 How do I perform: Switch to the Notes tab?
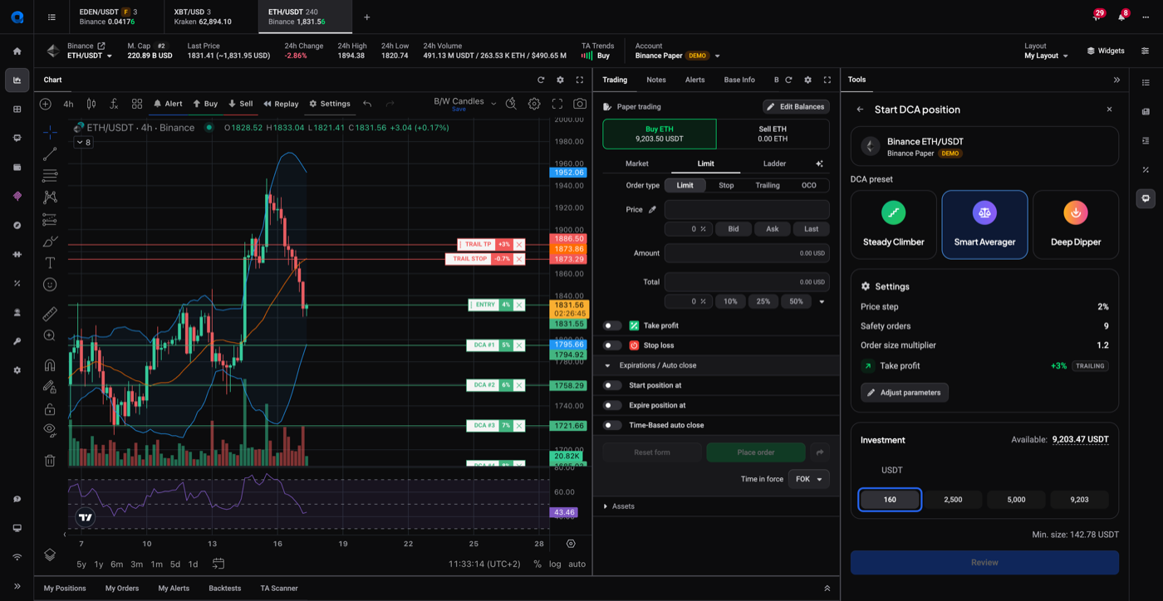pos(656,80)
